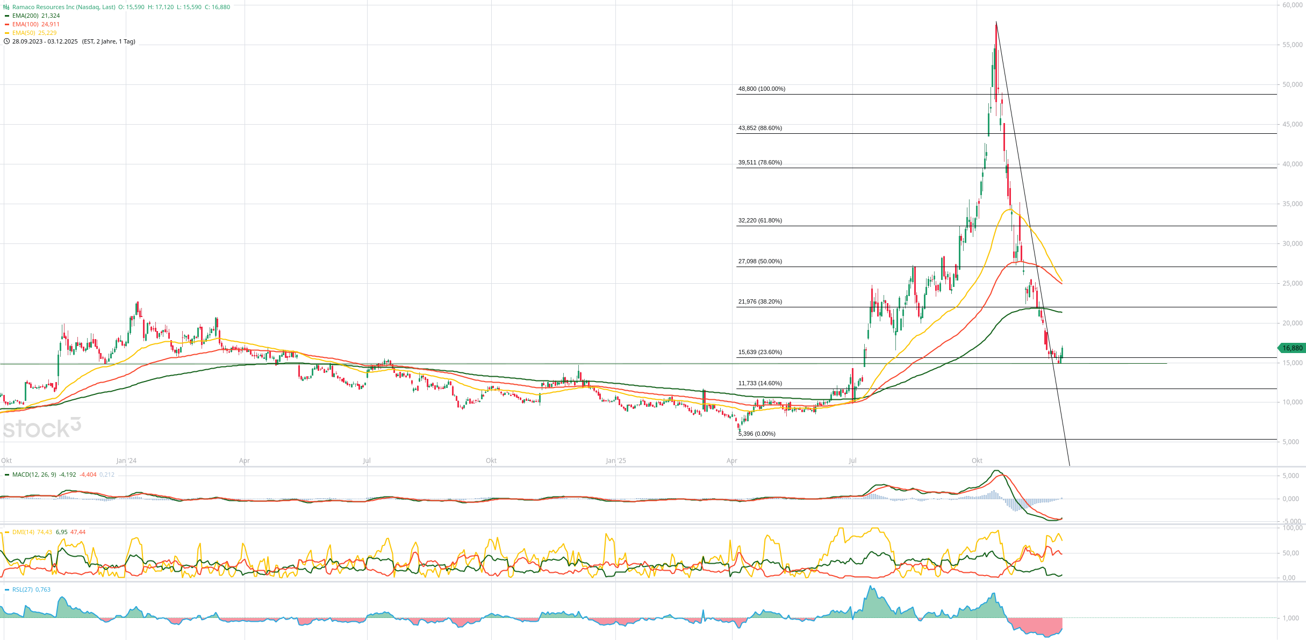
Task: Click the DMI(14) indicator legend marker
Action: pos(7,532)
